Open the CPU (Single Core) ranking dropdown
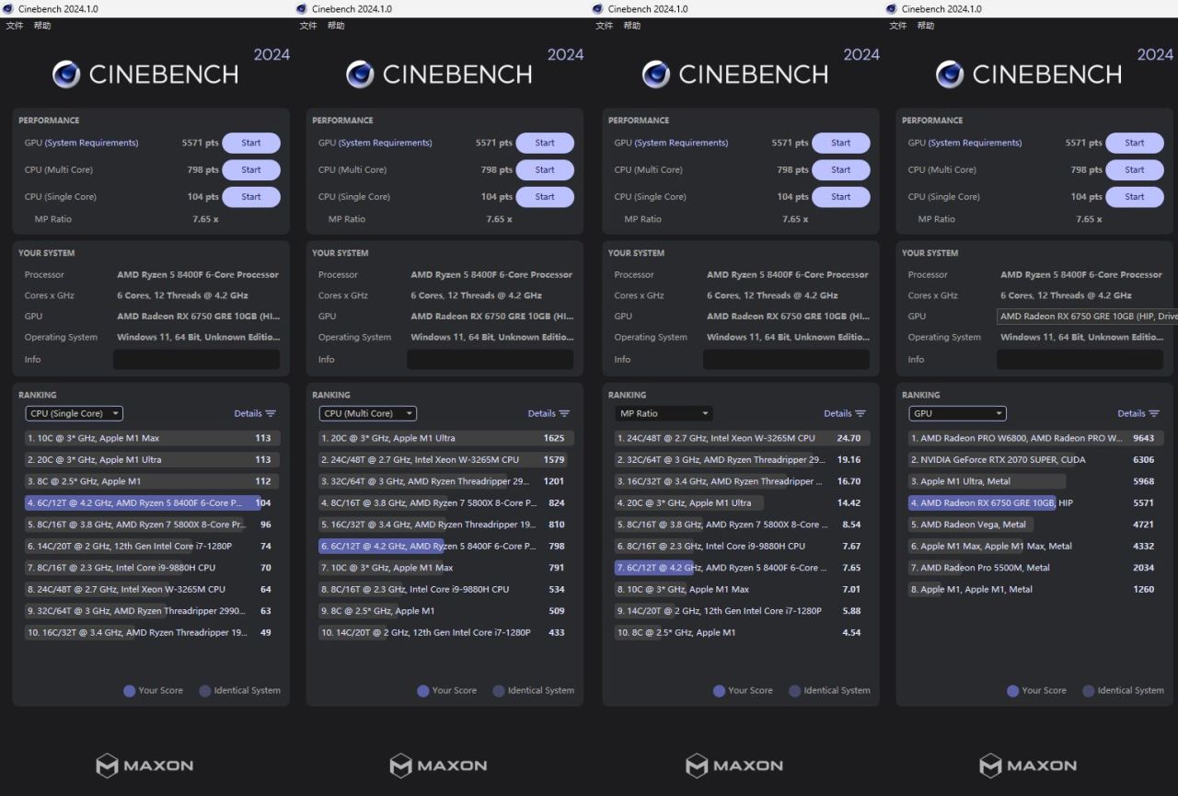 pos(74,414)
